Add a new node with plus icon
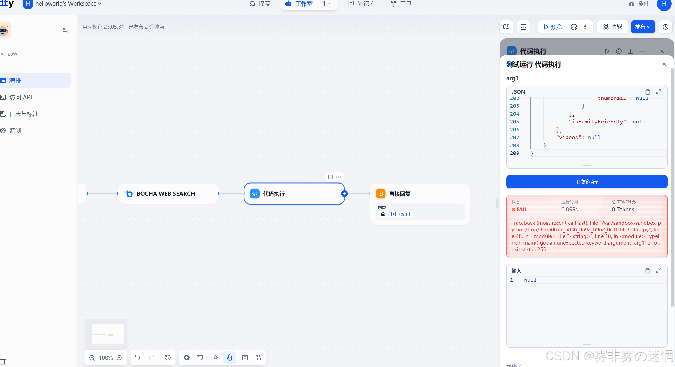675x367 pixels. 187,358
